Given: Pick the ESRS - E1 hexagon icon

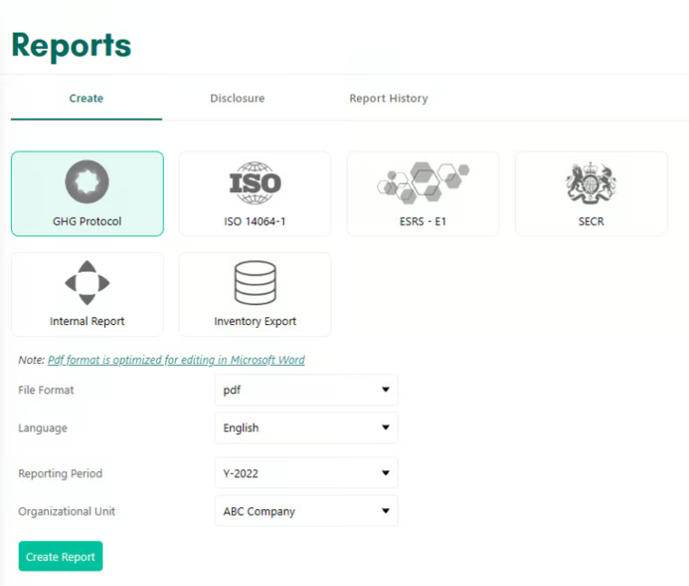Looking at the screenshot, I should (423, 182).
